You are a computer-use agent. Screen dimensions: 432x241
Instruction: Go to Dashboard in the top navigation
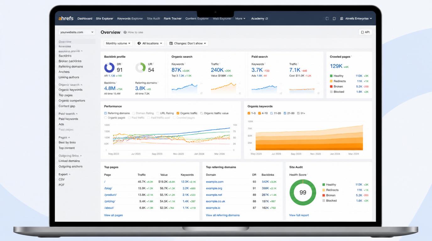click(x=85, y=19)
